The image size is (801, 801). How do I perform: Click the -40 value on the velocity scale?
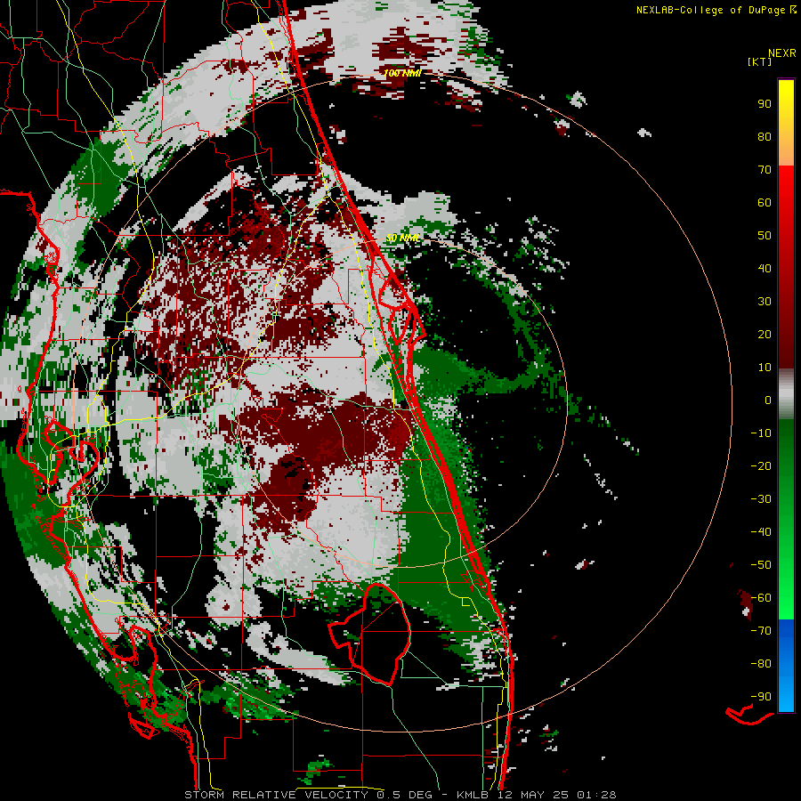761,532
